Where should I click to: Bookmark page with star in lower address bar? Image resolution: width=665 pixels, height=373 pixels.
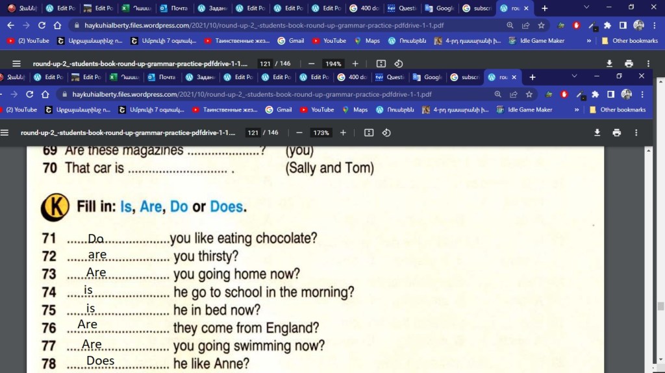529,94
